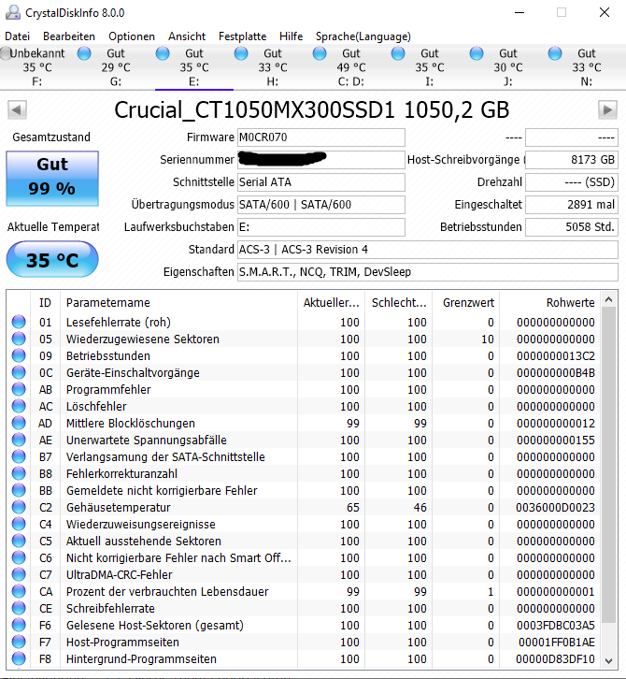Select the H: drive tab
This screenshot has width=626, height=679.
click(273, 67)
